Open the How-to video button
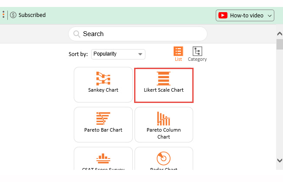 tap(245, 15)
